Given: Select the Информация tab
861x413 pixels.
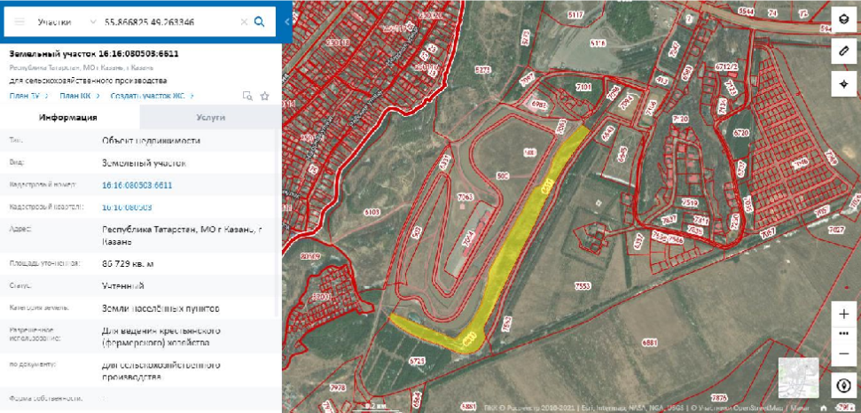Looking at the screenshot, I should point(70,117).
